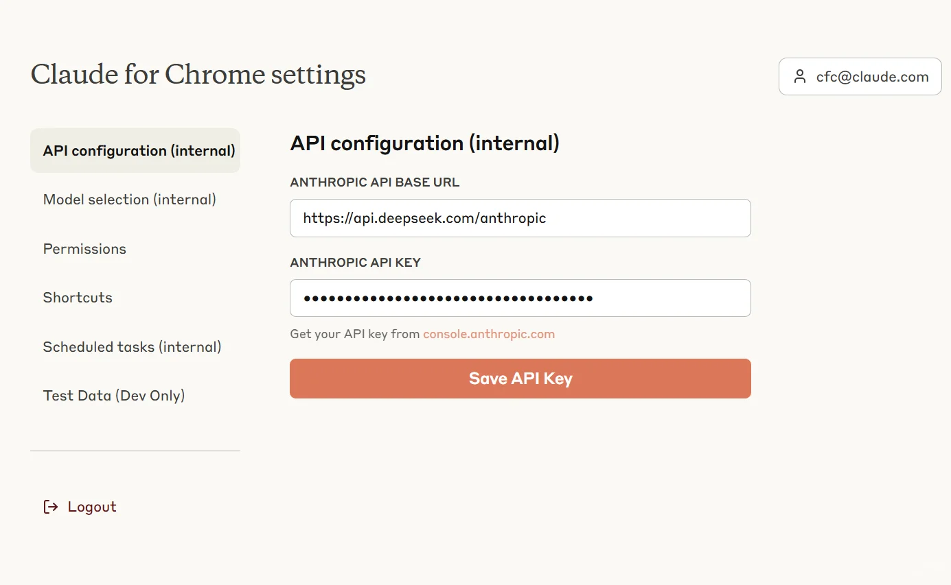Open the cfc@claude.com account button

[860, 76]
